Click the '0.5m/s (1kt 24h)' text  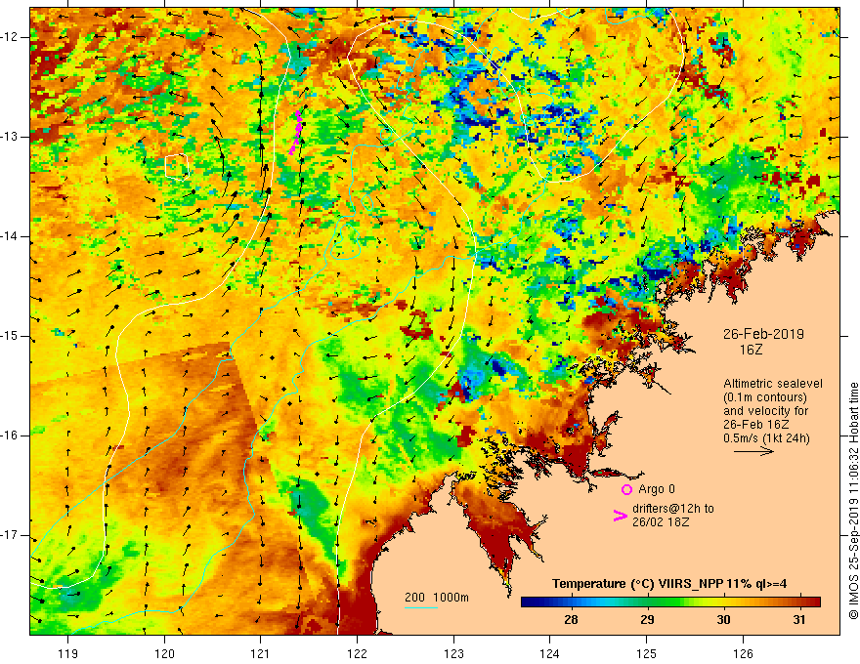766,438
